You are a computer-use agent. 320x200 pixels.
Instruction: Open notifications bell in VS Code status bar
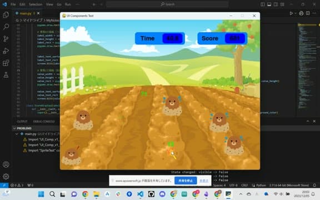click(314, 186)
